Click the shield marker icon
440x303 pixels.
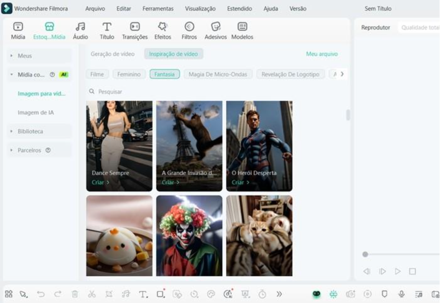coord(385,294)
